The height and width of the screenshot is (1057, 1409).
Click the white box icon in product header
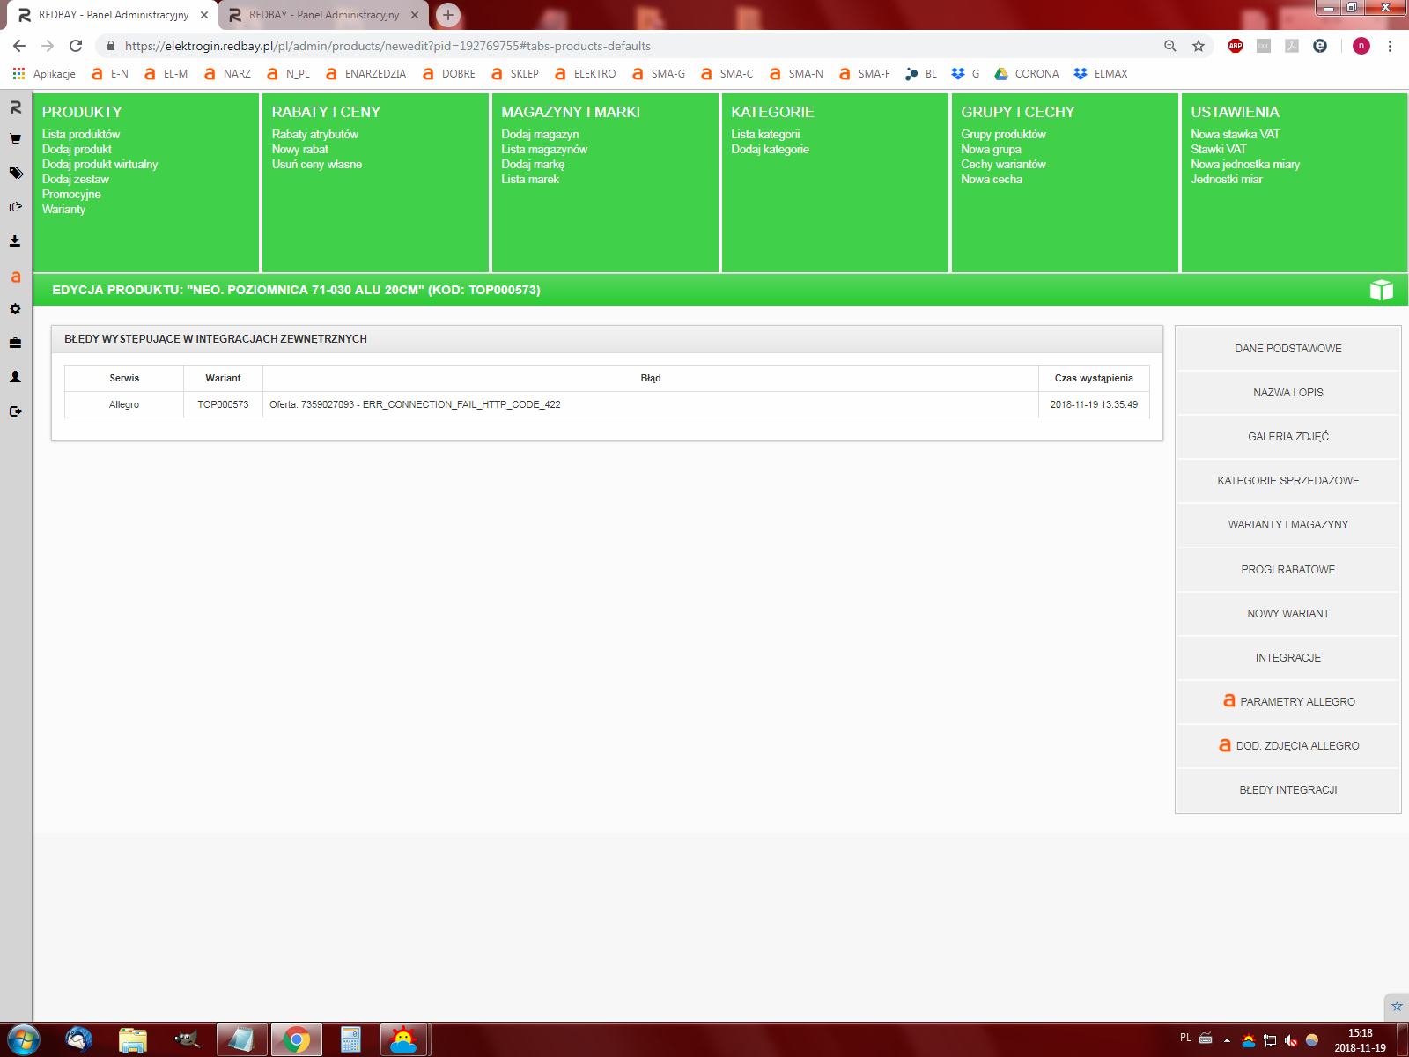pyautogui.click(x=1381, y=290)
